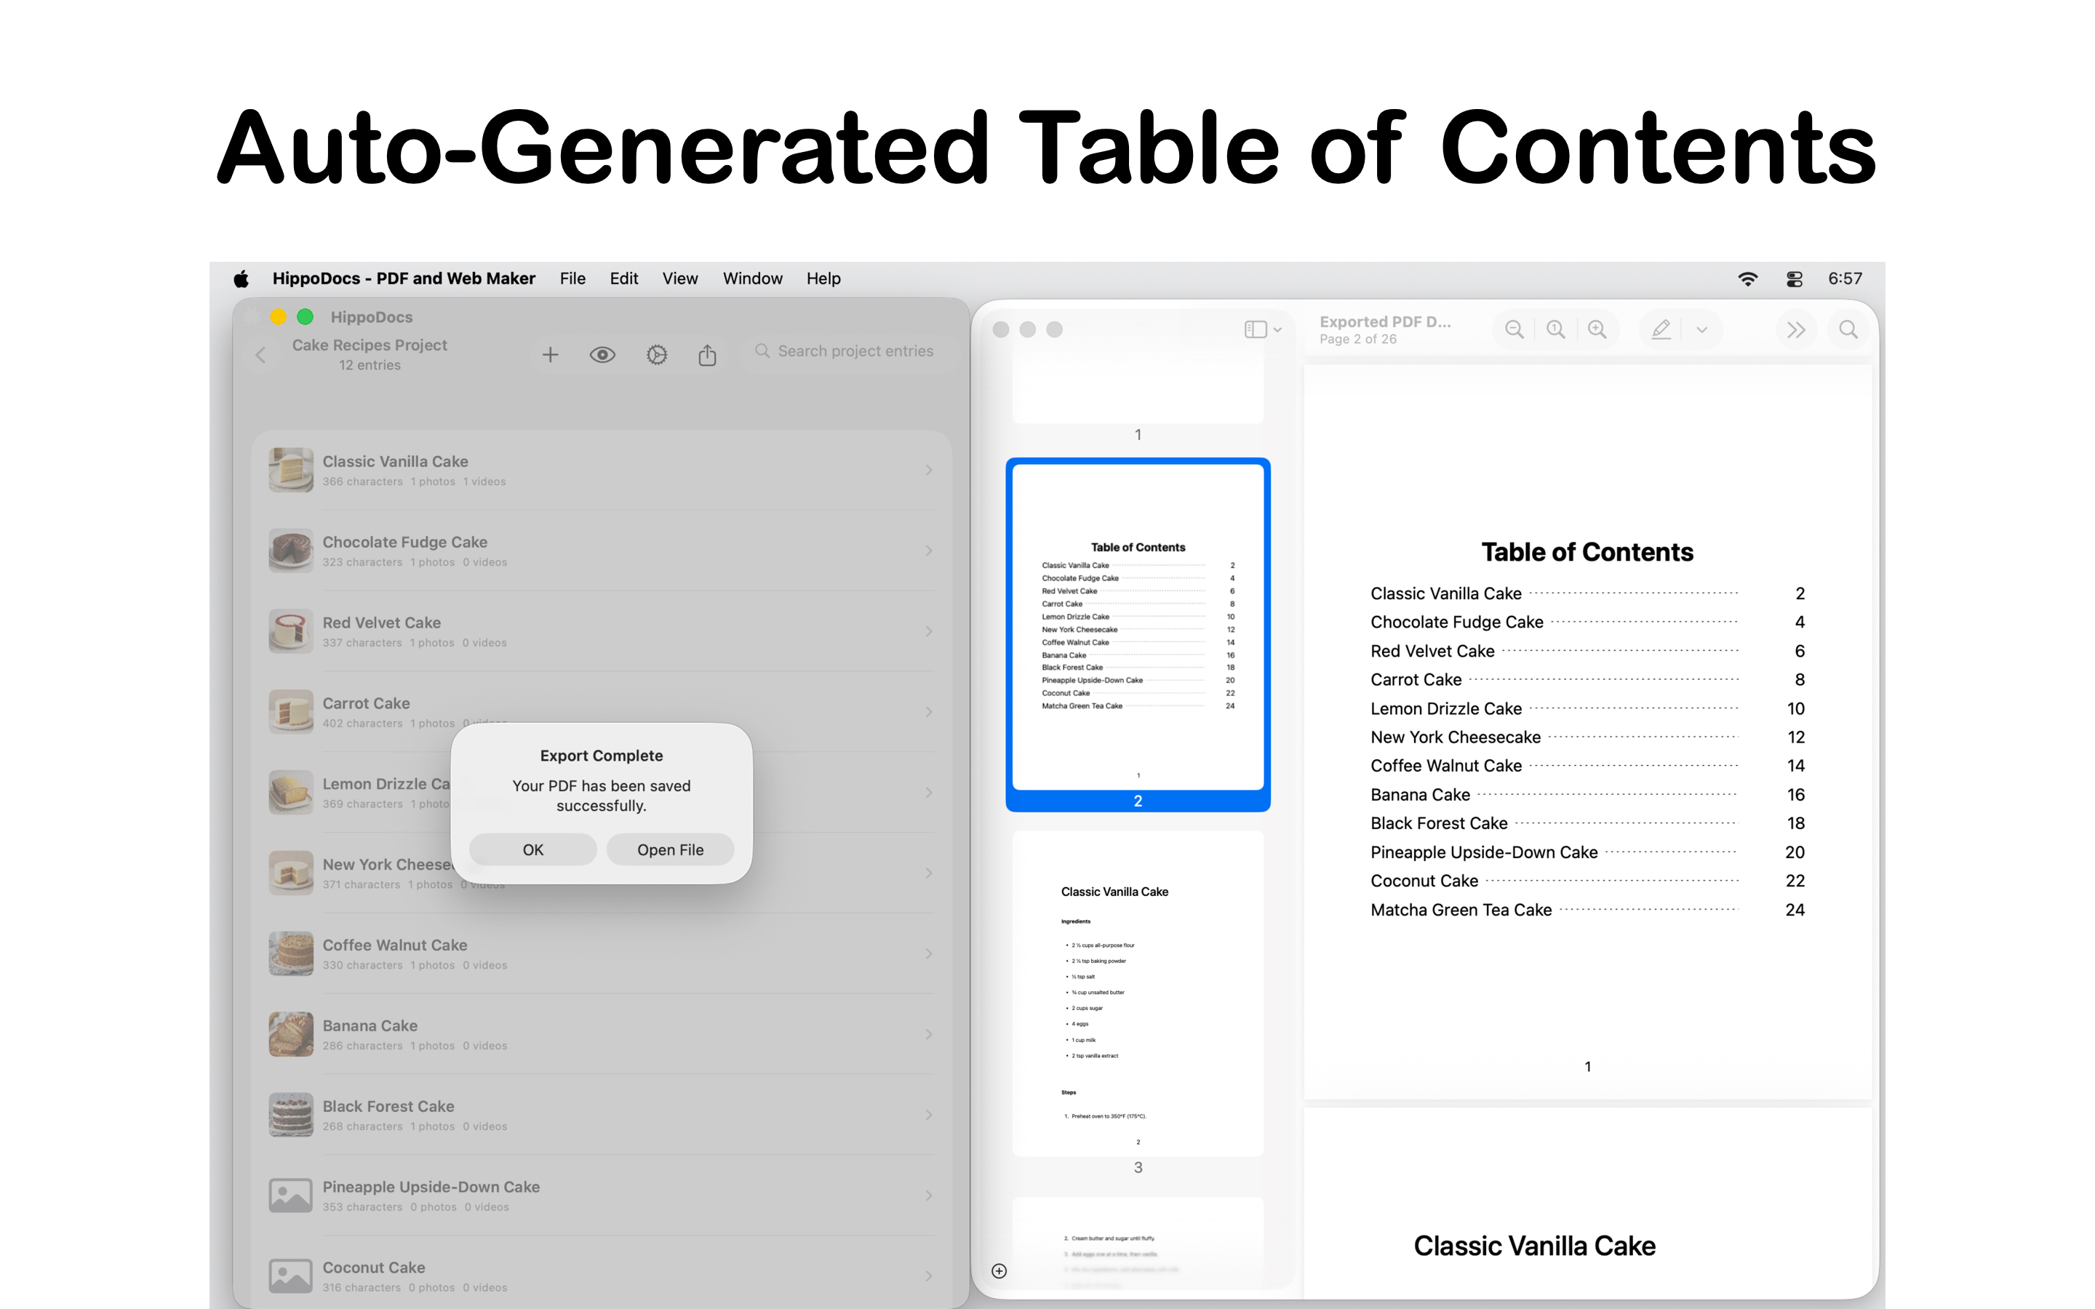Click Preview search magnifier icon

[x=1848, y=330]
